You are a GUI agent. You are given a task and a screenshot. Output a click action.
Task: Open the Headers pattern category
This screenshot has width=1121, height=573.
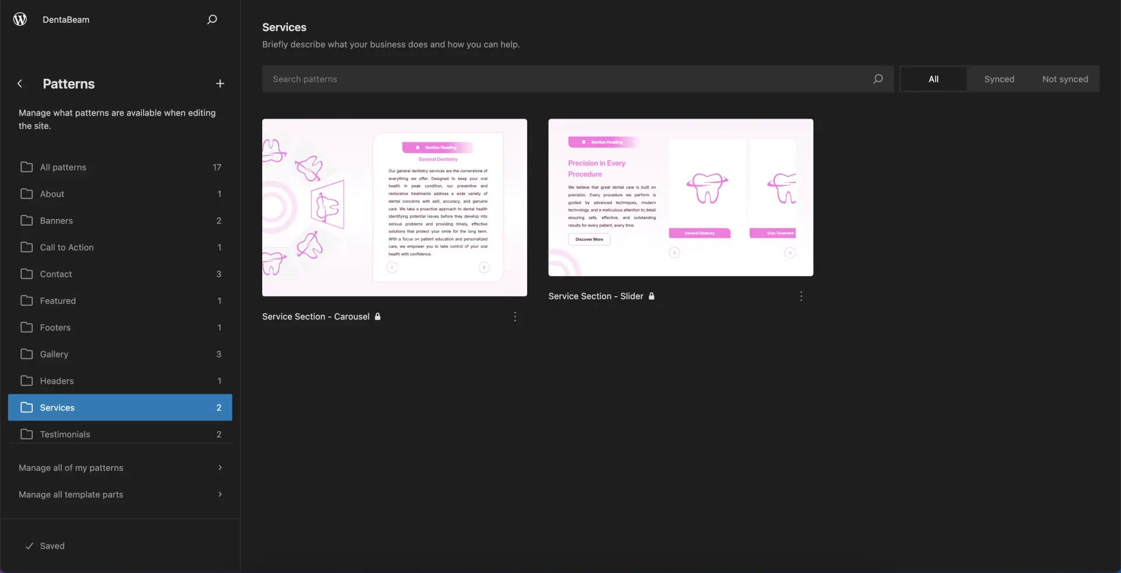click(x=120, y=381)
